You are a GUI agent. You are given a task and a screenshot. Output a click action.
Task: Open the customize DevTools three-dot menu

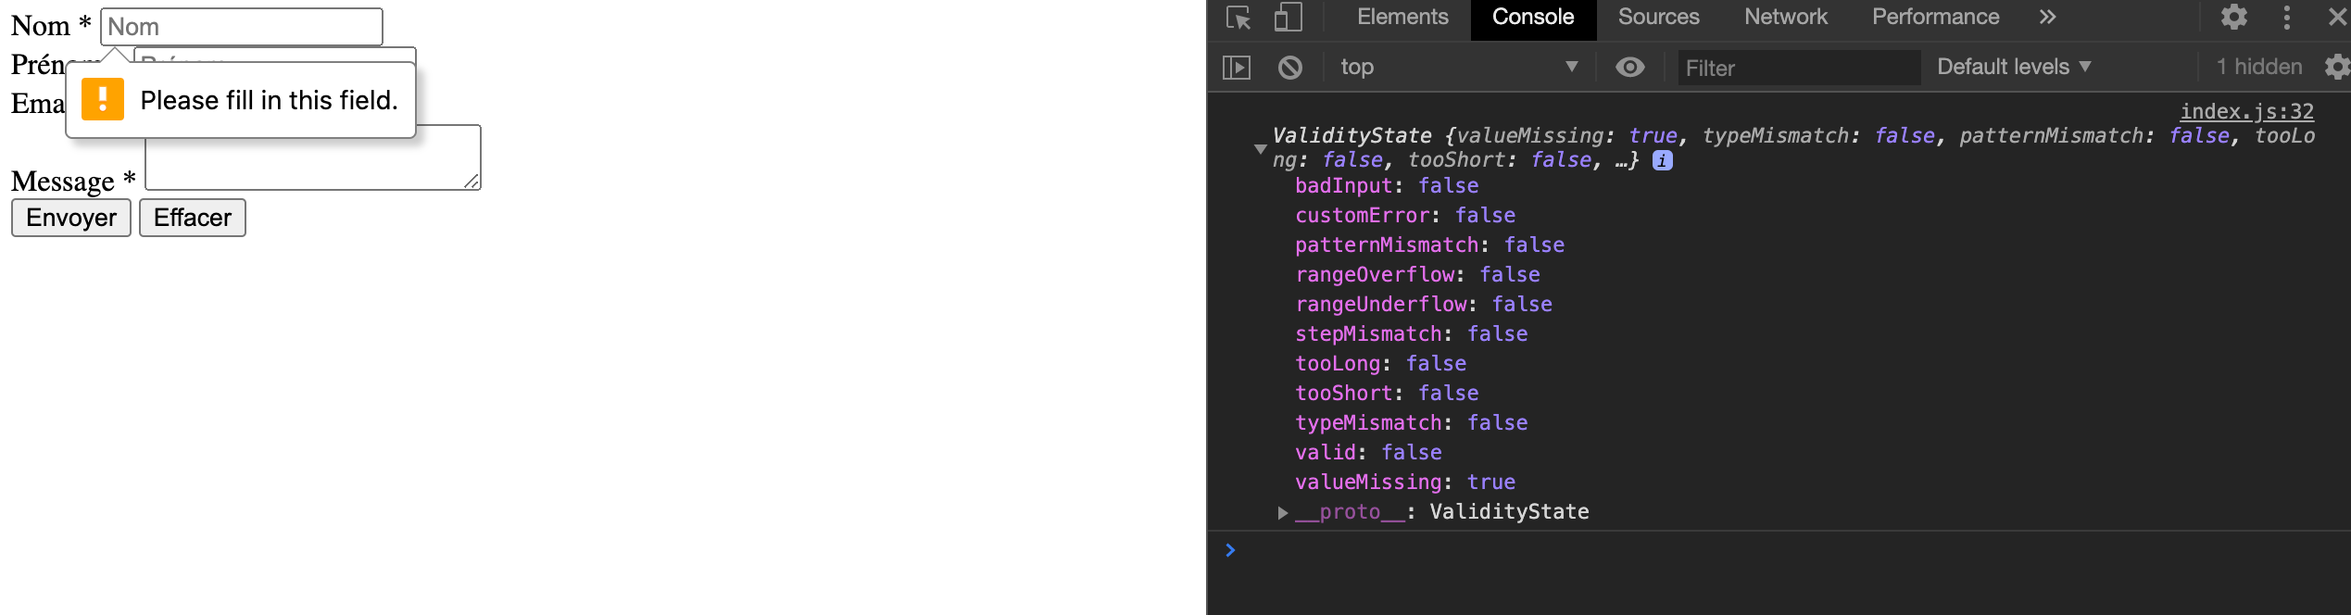[x=2286, y=18]
